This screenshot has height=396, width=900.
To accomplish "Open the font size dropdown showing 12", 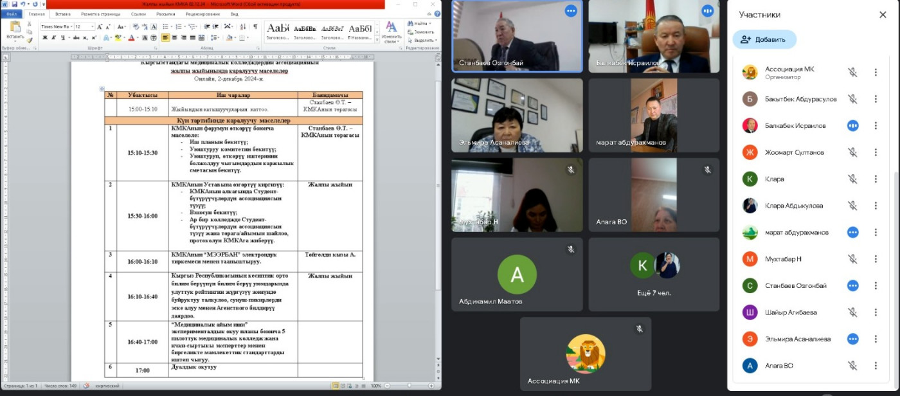I will tap(93, 27).
